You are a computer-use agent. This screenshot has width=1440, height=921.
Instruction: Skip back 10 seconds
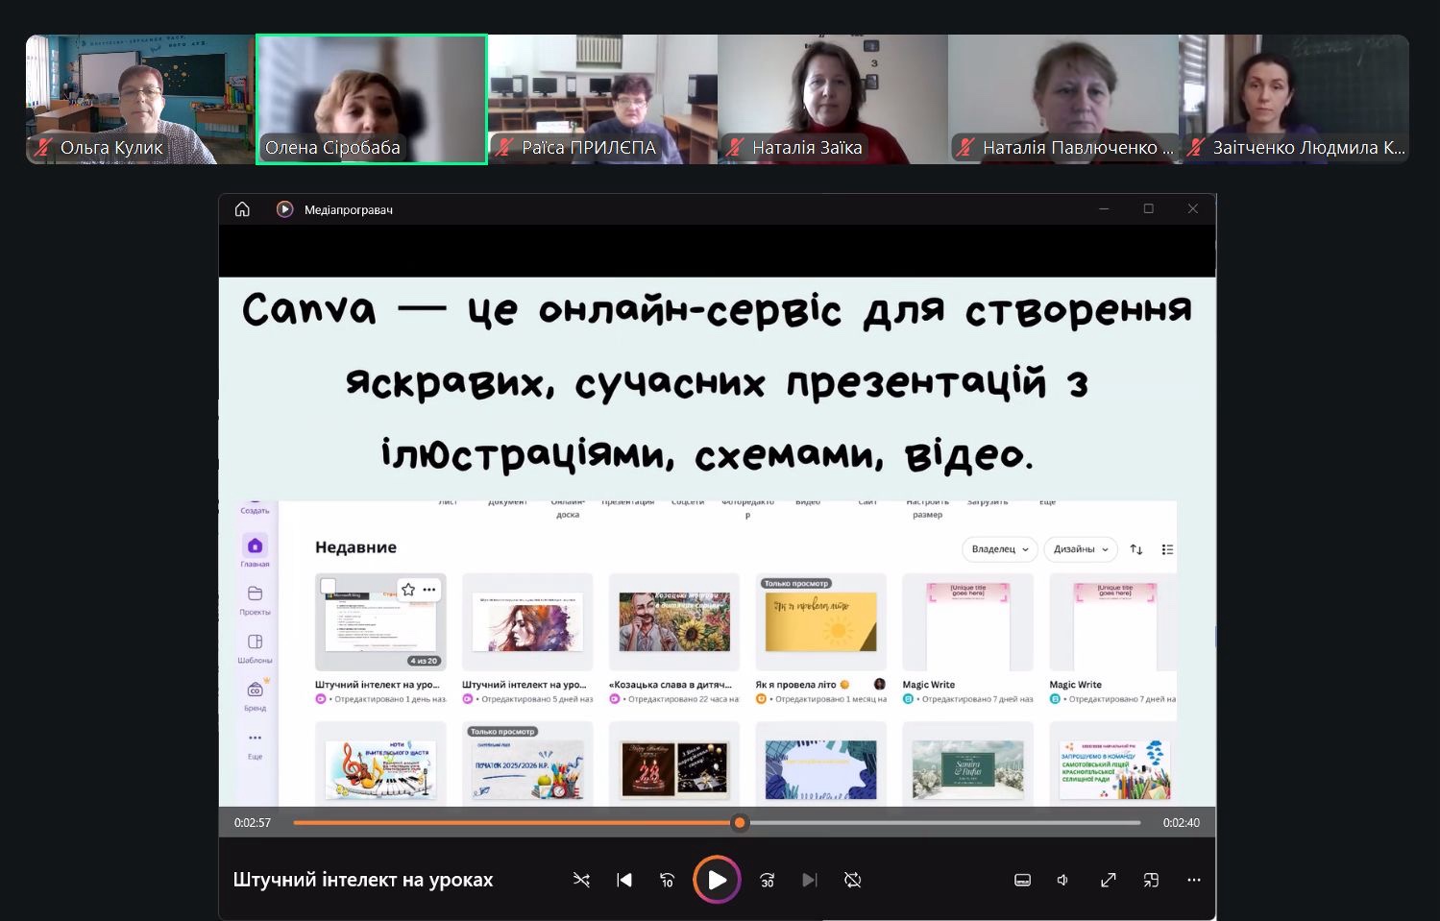point(667,880)
